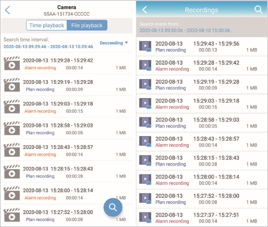Viewport: 268px width, 227px height.
Task: Select Camera row text 15:28:43 - 15:28:57
Action: (x=72, y=147)
